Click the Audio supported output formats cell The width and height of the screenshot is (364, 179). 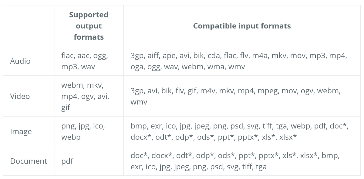(84, 61)
